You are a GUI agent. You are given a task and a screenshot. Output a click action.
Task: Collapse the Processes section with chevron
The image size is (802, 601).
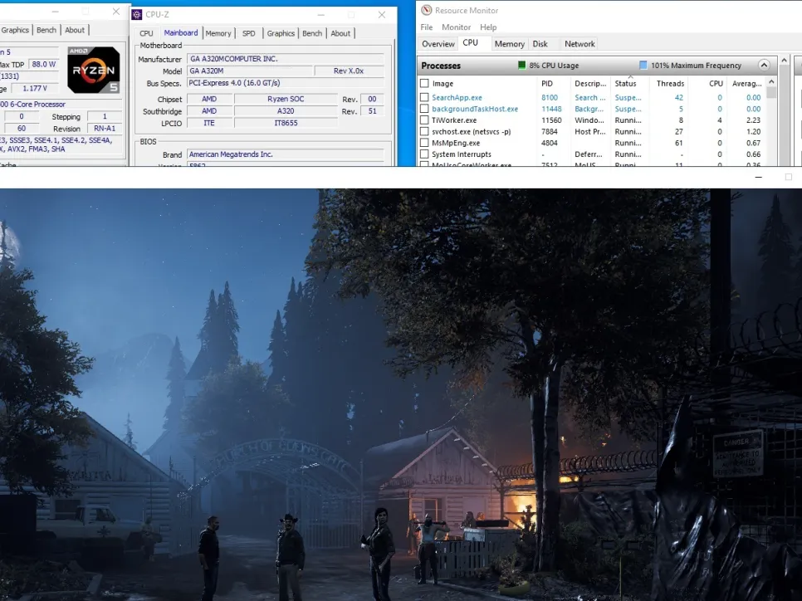(x=764, y=65)
